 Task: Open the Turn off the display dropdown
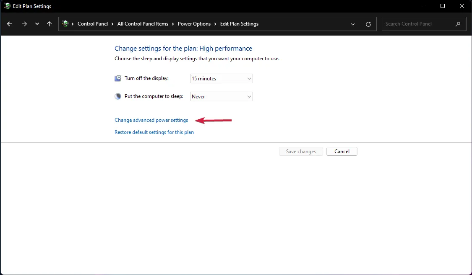click(222, 78)
